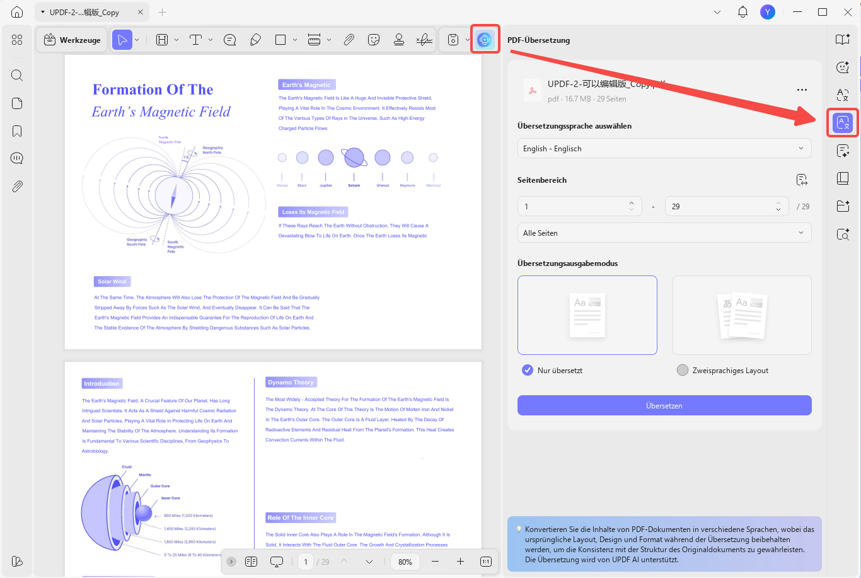Open the AI chat smiley icon in right sidebar
This screenshot has width=861, height=578.
click(843, 67)
